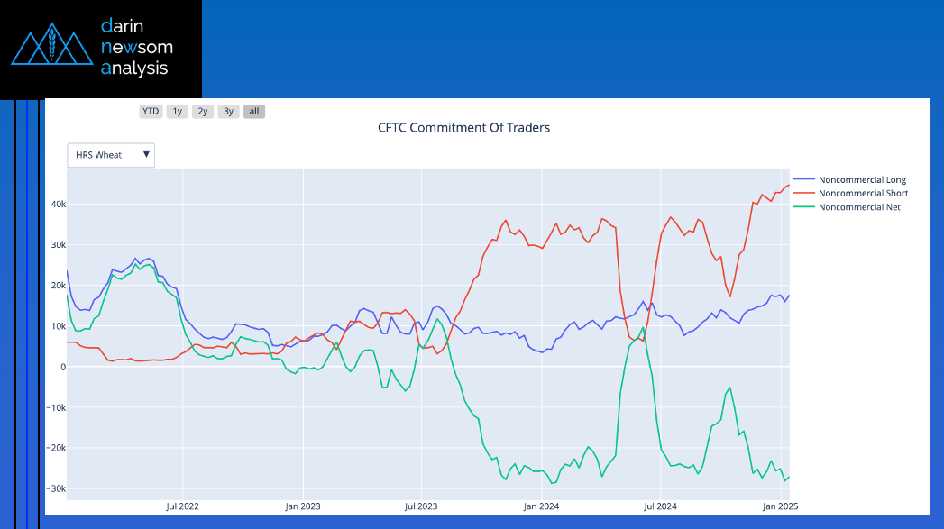Click the Jul 2022 x-axis label

[x=183, y=508]
